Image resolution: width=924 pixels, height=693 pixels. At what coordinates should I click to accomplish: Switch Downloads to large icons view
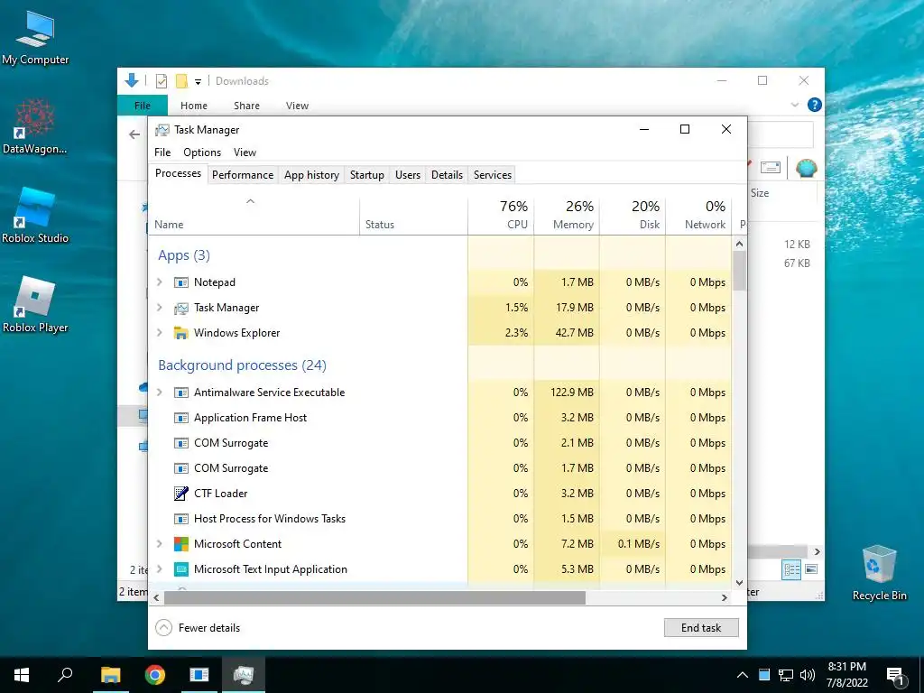pyautogui.click(x=811, y=569)
